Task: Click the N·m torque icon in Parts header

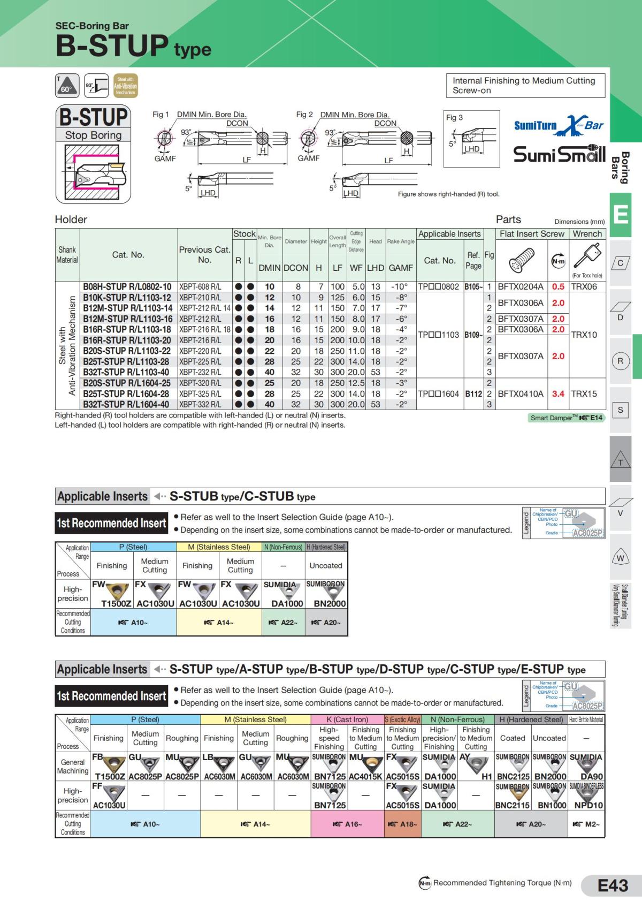Action: pos(558,261)
